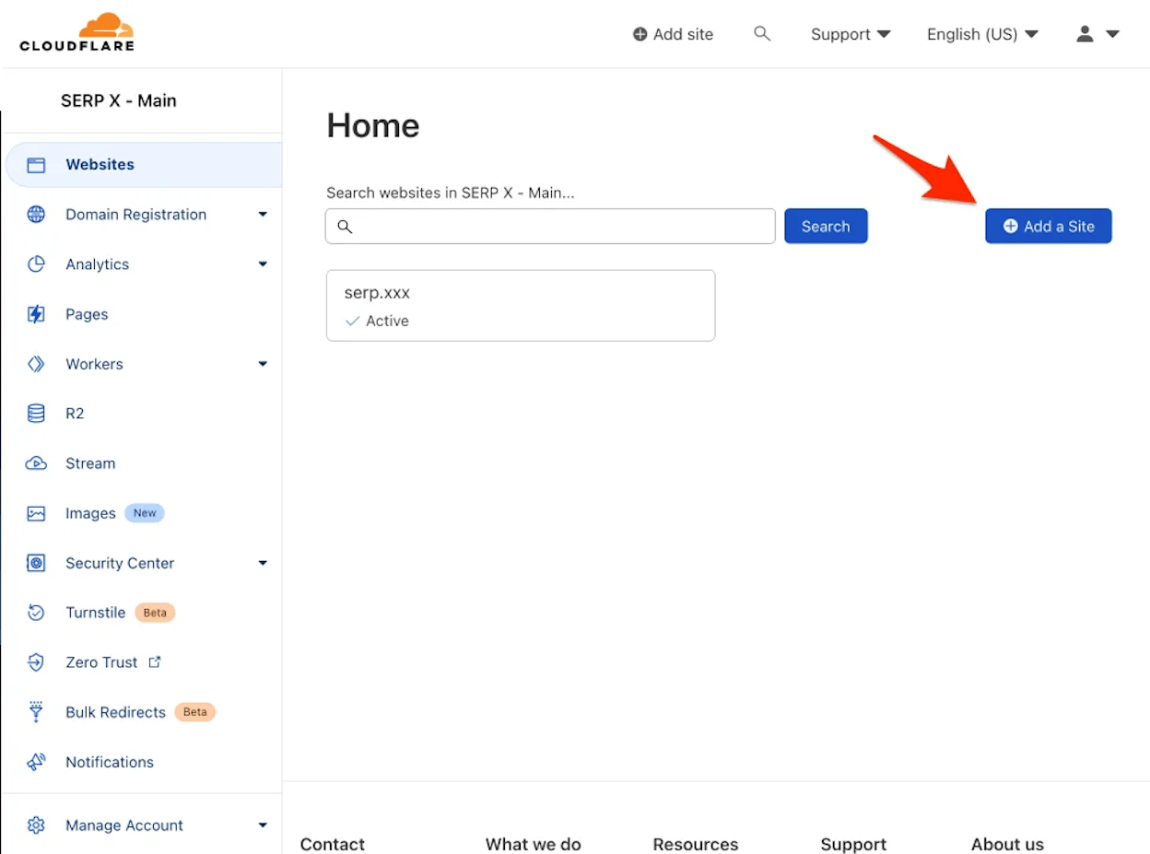
Task: Expand the Manage Account submenu arrow
Action: [x=263, y=825]
